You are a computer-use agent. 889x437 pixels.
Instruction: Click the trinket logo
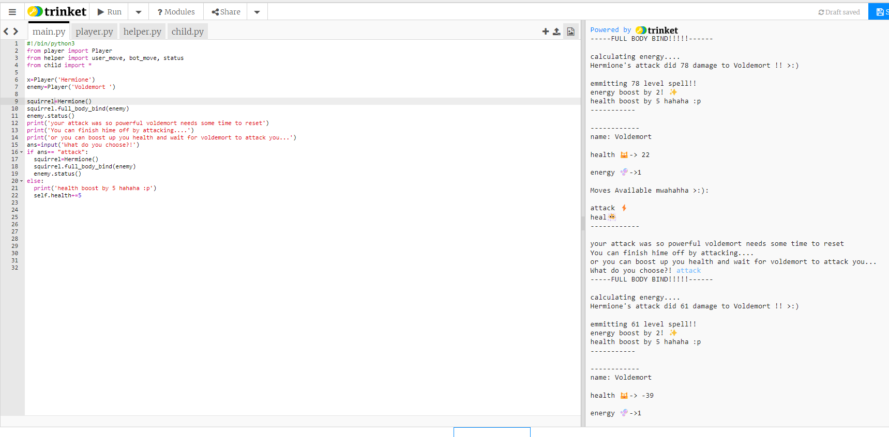pos(57,11)
